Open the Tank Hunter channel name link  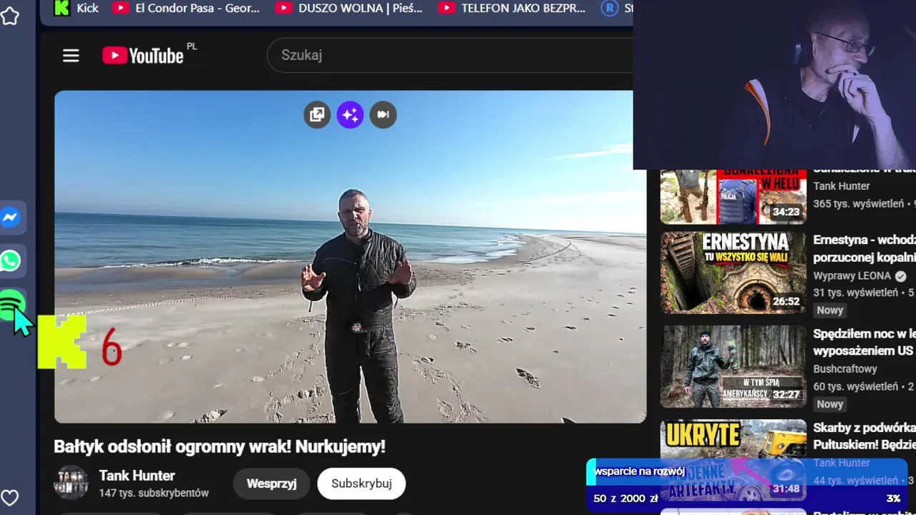(137, 475)
